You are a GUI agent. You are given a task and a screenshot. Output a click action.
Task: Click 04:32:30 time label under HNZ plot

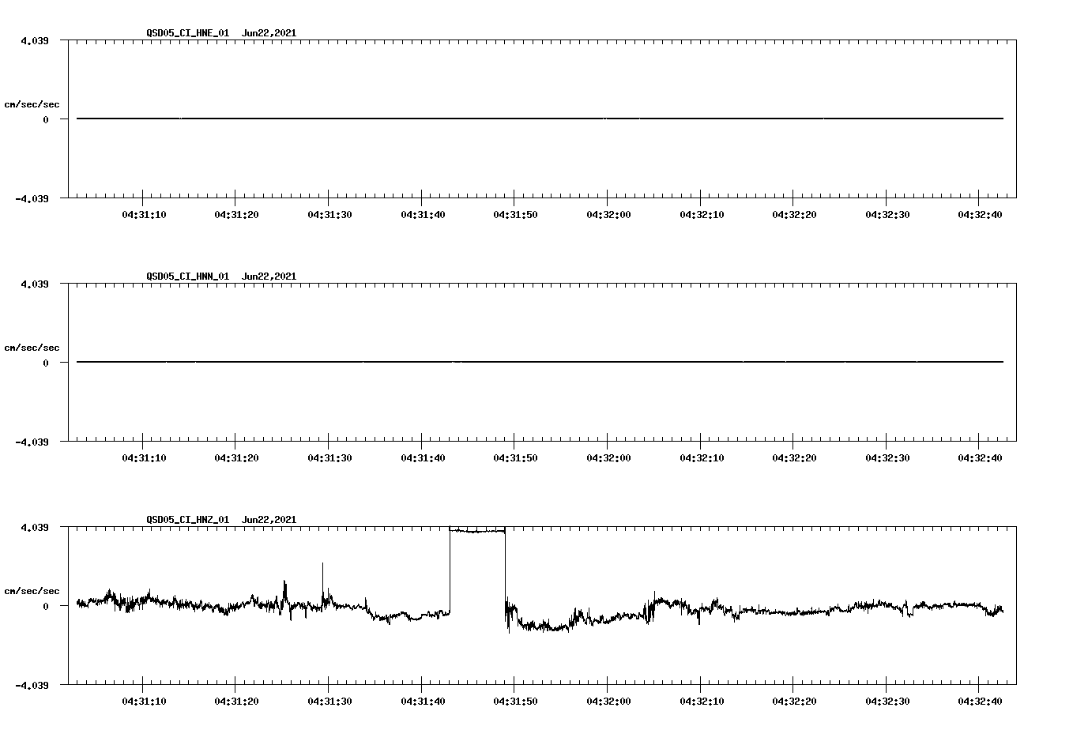coord(887,701)
